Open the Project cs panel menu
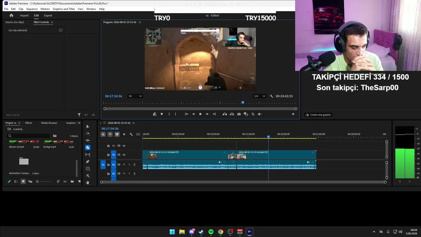The height and width of the screenshot is (237, 421). click(x=19, y=123)
